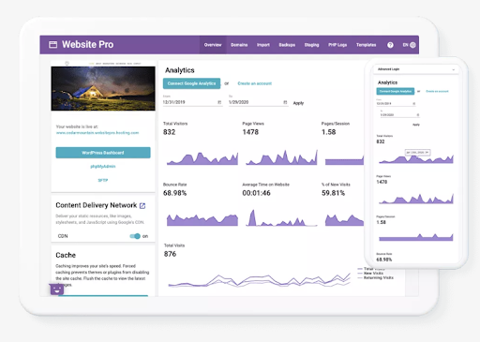Select the PHP Logs tab
Screen dimensions: 480x342
tap(337, 45)
